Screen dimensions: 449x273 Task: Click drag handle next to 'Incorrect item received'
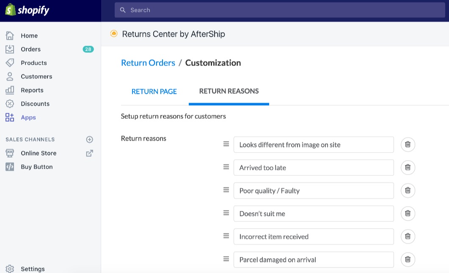[226, 236]
